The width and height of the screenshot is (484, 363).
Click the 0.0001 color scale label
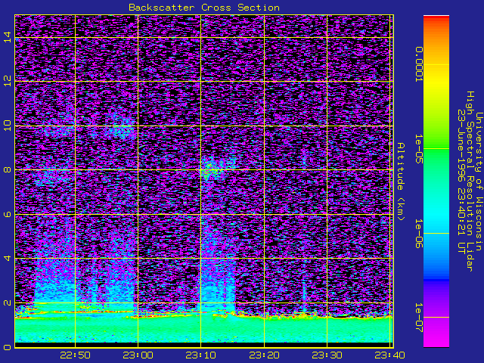pyautogui.click(x=418, y=64)
